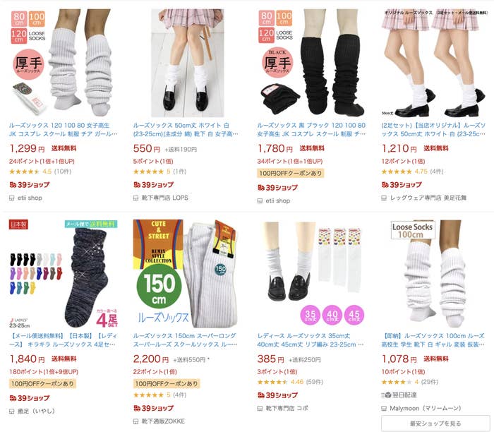Click the shop icon beside 靴下通販ZOKKE
The image size is (494, 432).
pos(135,421)
